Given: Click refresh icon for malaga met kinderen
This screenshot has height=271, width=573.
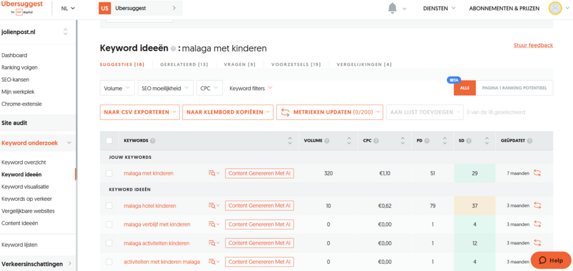Looking at the screenshot, I should 537,173.
